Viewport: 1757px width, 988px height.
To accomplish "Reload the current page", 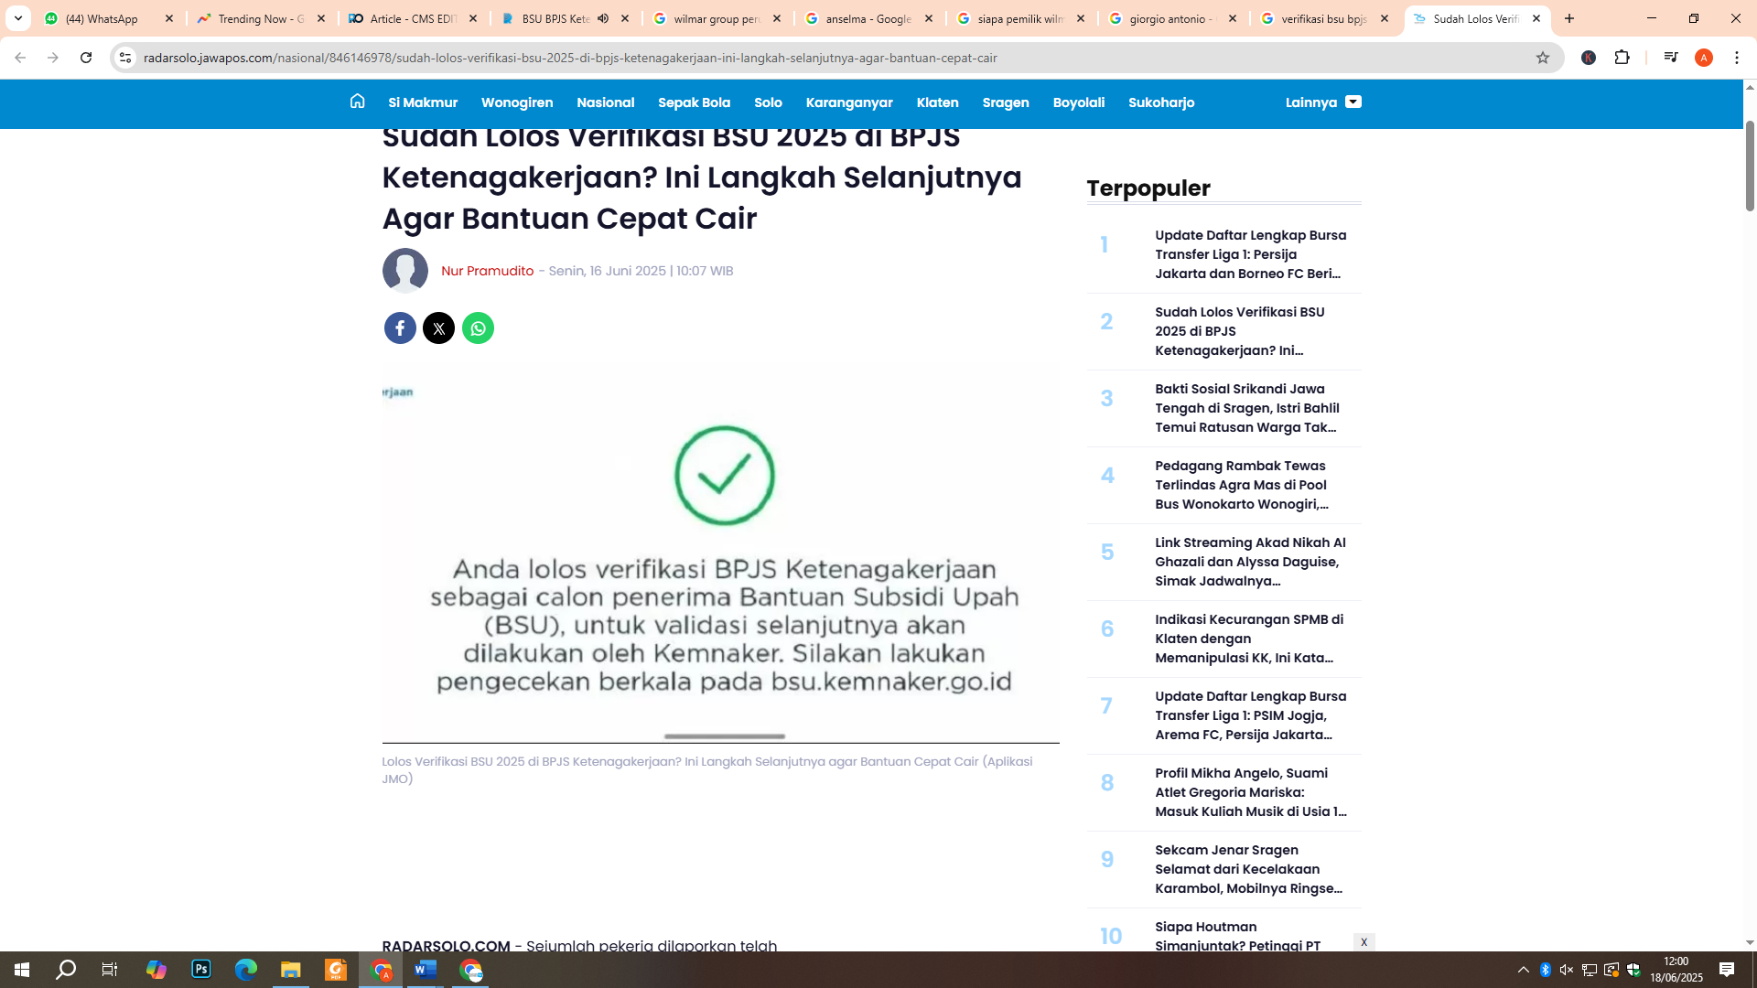I will pos(86,58).
